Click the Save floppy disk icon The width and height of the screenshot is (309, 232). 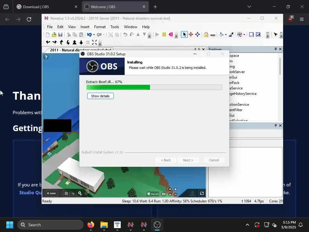(x=60, y=35)
